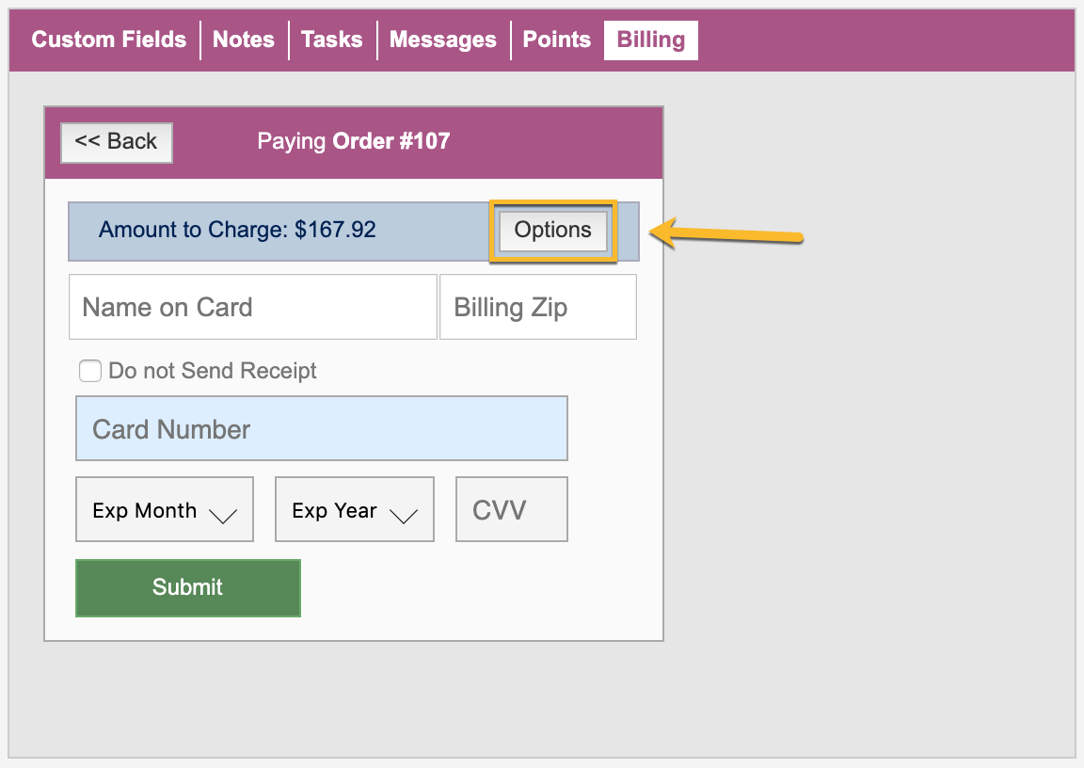This screenshot has height=768, width=1084.
Task: Select the Billing tab
Action: point(650,40)
